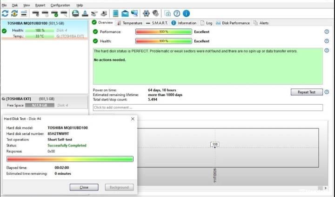Switch to the Disk Performance tab
The image size is (335, 197).
tap(233, 23)
